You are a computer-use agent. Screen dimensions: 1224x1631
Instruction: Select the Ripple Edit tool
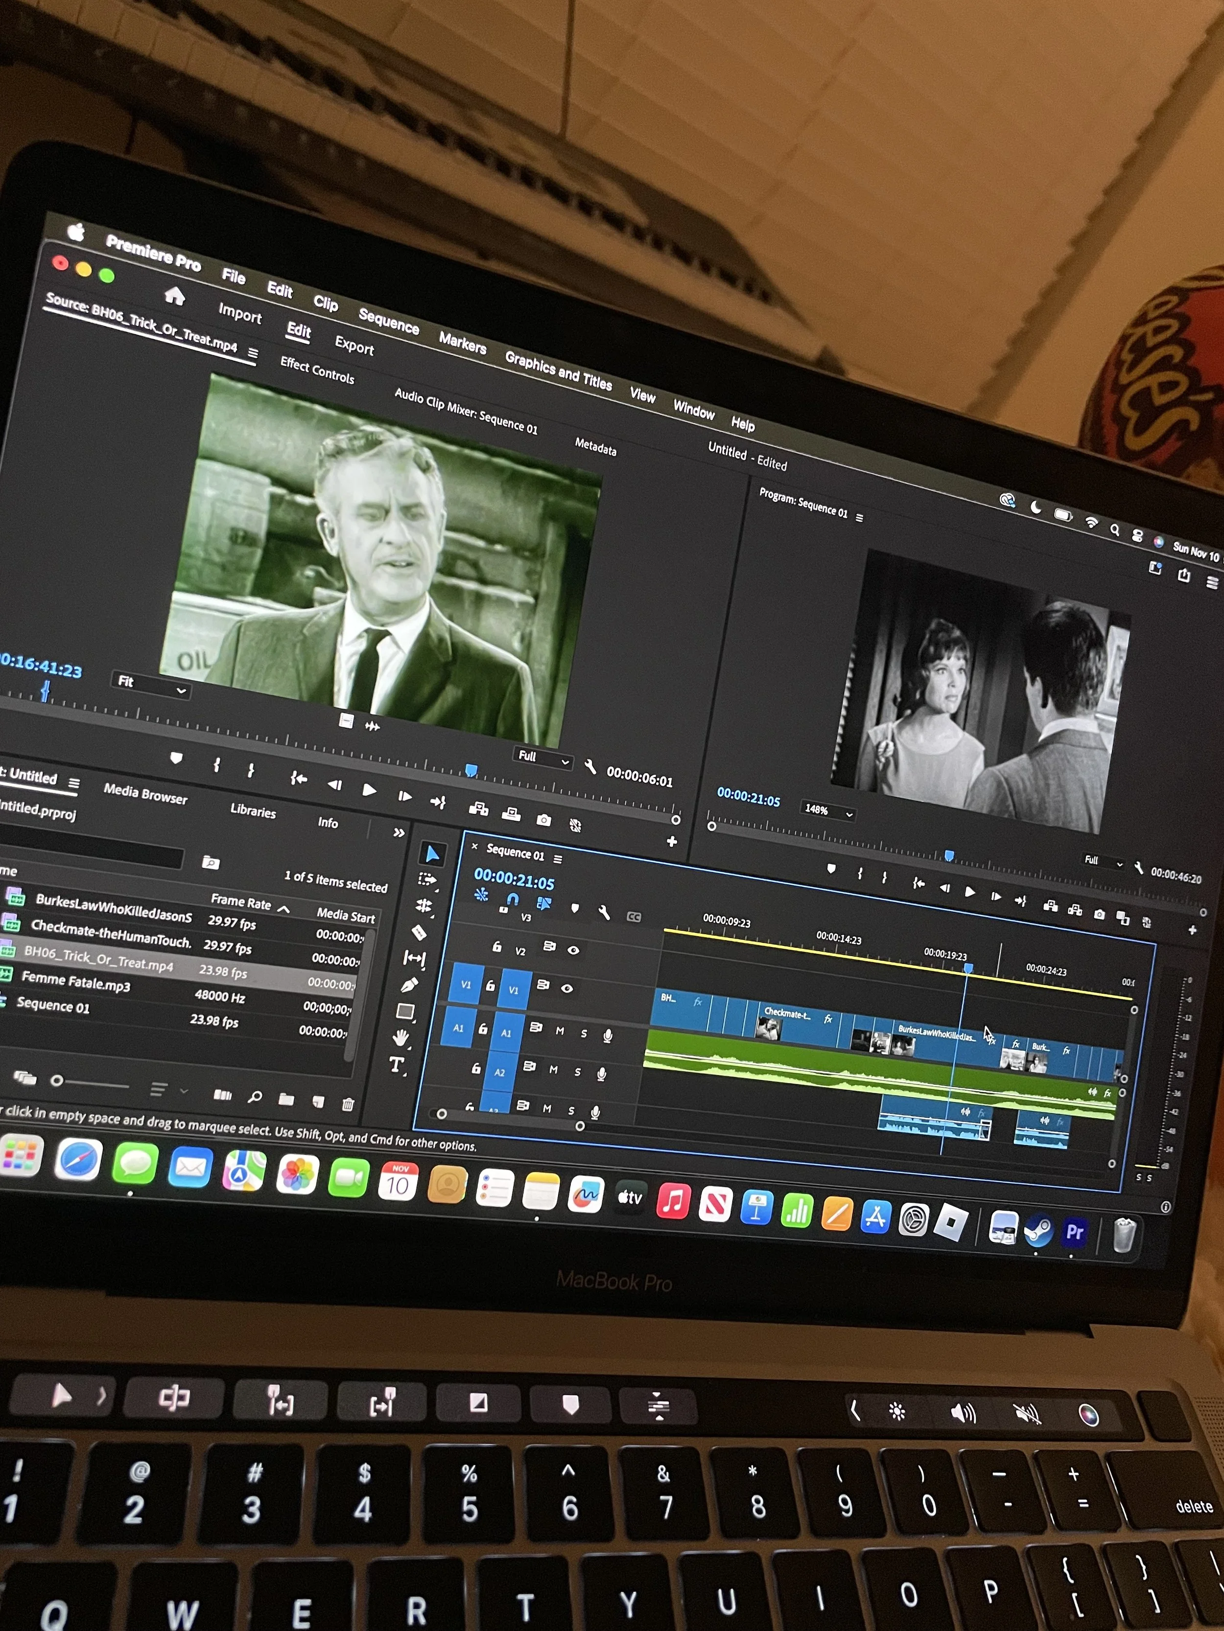[x=424, y=905]
